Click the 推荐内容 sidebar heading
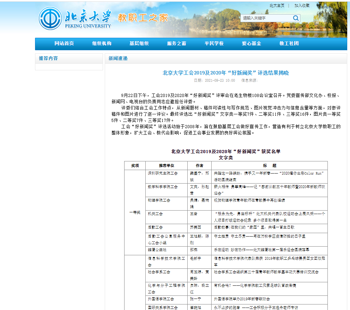This screenshot has height=310, width=350. pyautogui.click(x=49, y=58)
